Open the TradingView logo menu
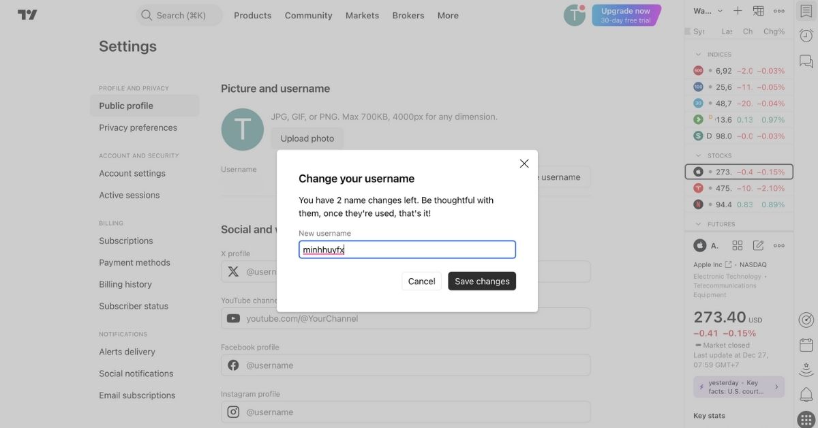 click(x=27, y=14)
